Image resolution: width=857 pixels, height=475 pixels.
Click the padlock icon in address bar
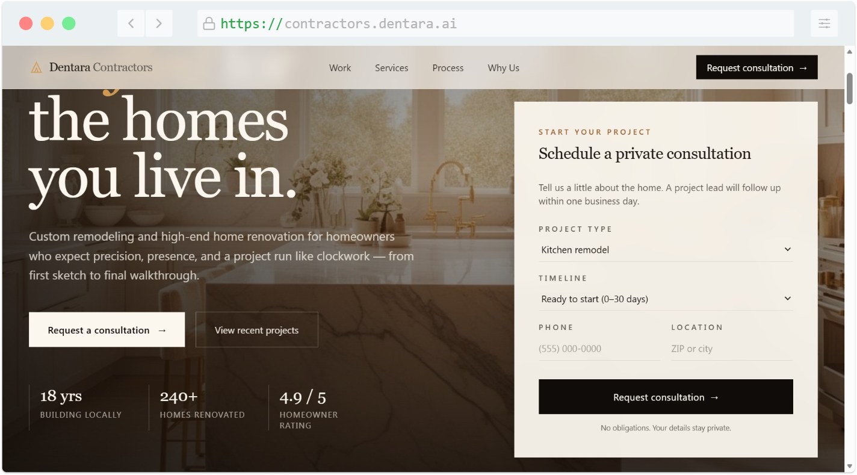pyautogui.click(x=209, y=23)
